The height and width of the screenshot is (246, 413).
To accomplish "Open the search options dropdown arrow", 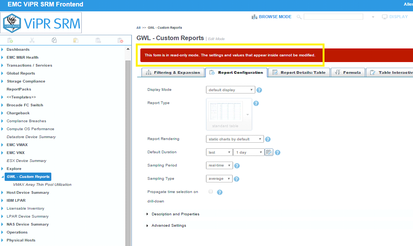I will pyautogui.click(x=373, y=17).
